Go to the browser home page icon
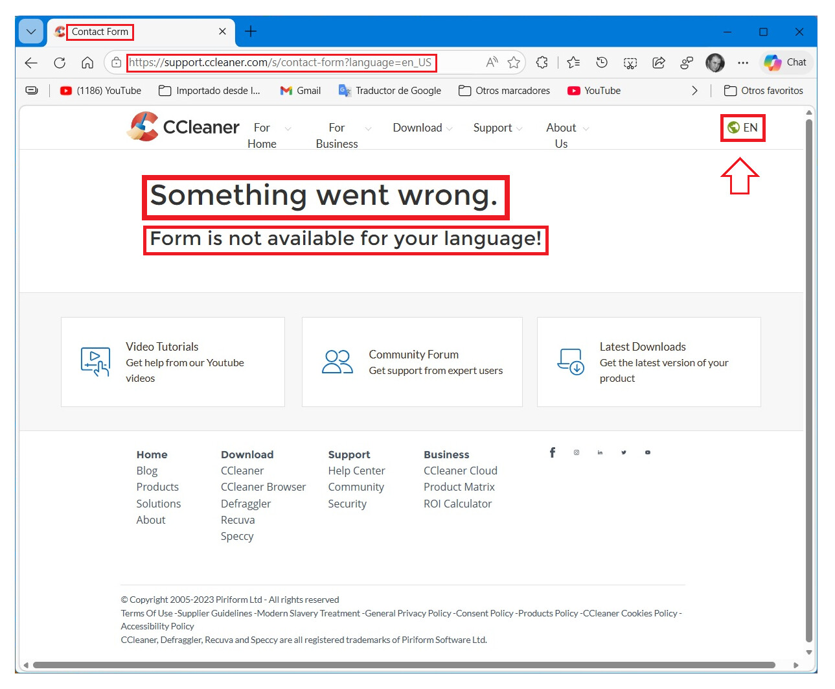 (x=87, y=63)
